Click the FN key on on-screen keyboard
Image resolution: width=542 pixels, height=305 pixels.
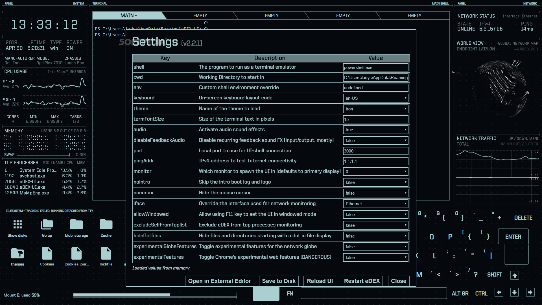tap(290, 294)
